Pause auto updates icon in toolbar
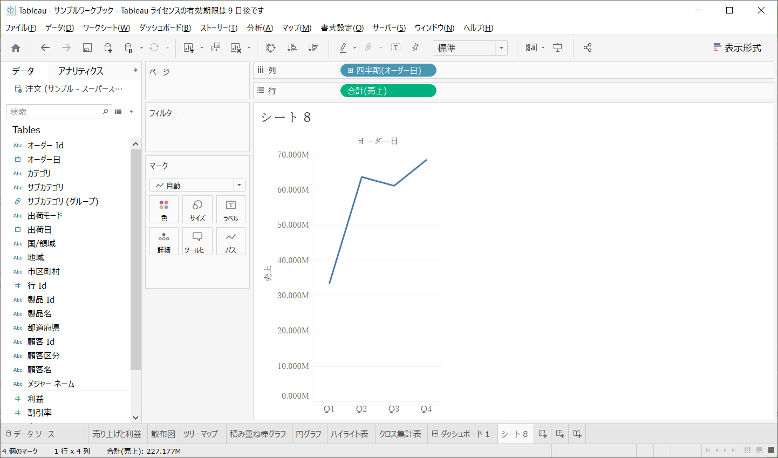778x458 pixels. pyautogui.click(x=128, y=48)
